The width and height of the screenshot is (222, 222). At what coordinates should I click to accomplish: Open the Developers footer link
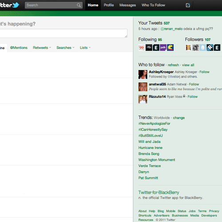(x=209, y=215)
